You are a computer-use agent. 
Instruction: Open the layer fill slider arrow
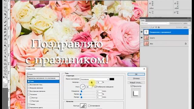pos(189,27)
